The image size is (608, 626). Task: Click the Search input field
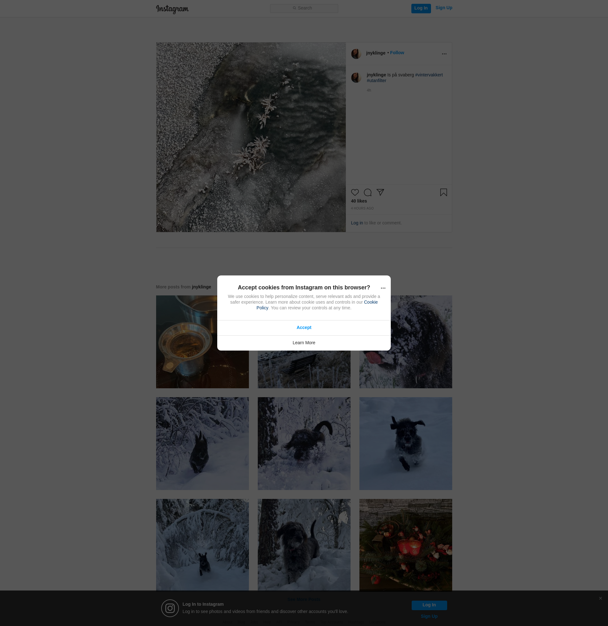pos(304,8)
